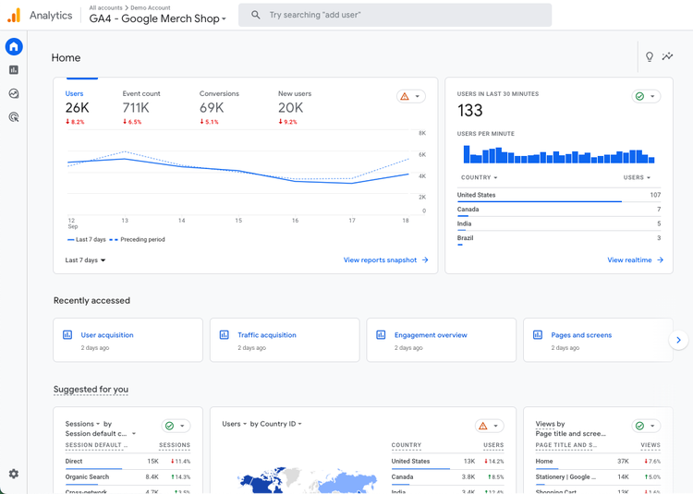Open the Last 7 days date dropdown
Screen dimensions: 693x494
(x=85, y=260)
